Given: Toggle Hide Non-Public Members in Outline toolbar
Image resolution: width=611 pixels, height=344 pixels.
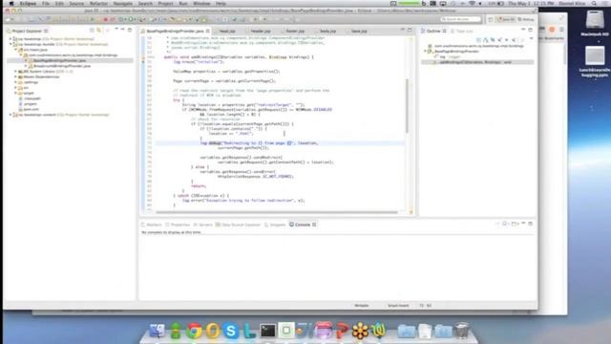Looking at the screenshot, I should 507,40.
